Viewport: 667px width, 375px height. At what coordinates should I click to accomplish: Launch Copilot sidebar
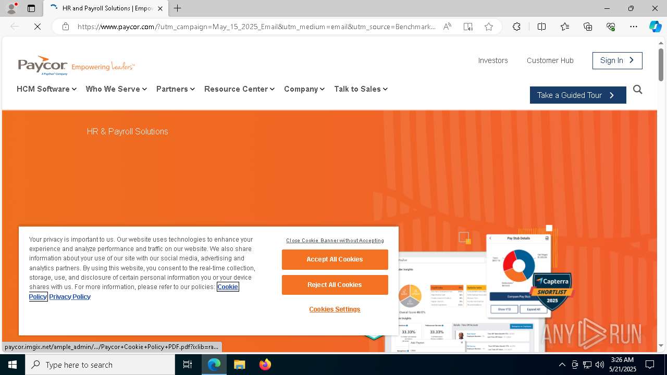click(655, 27)
